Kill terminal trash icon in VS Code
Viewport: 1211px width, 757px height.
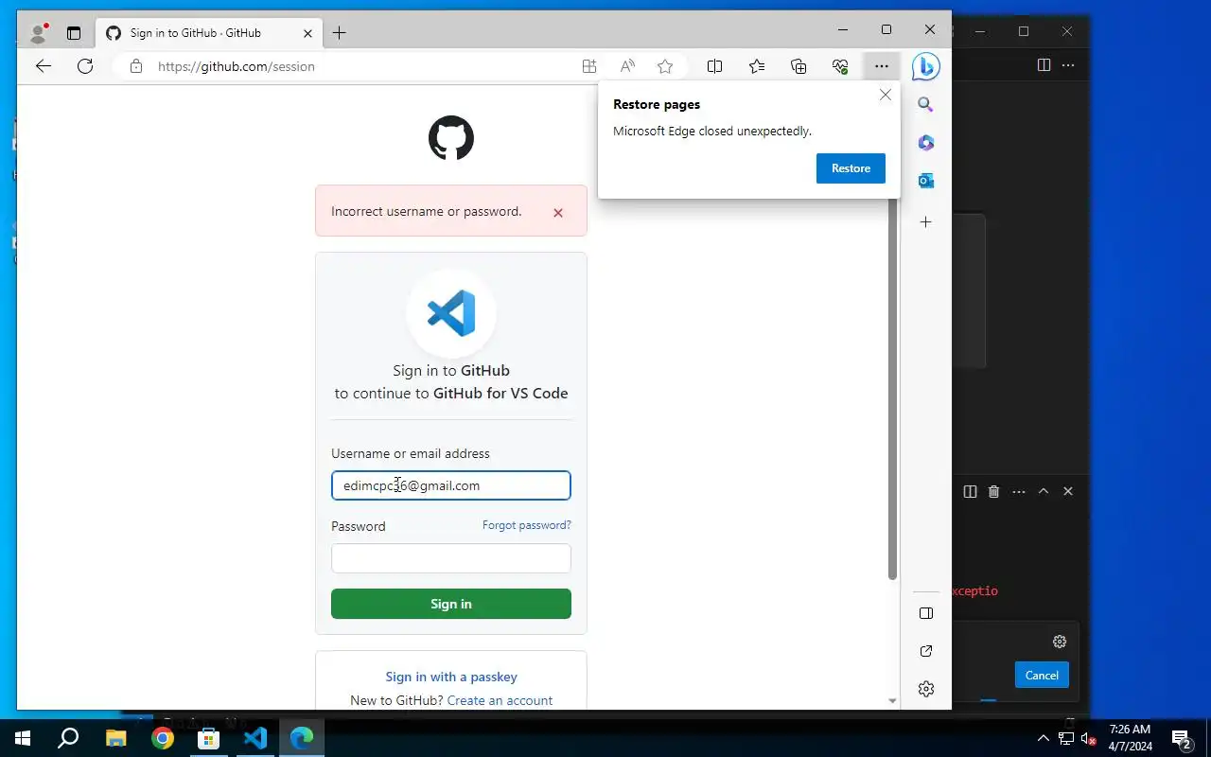[x=993, y=491]
